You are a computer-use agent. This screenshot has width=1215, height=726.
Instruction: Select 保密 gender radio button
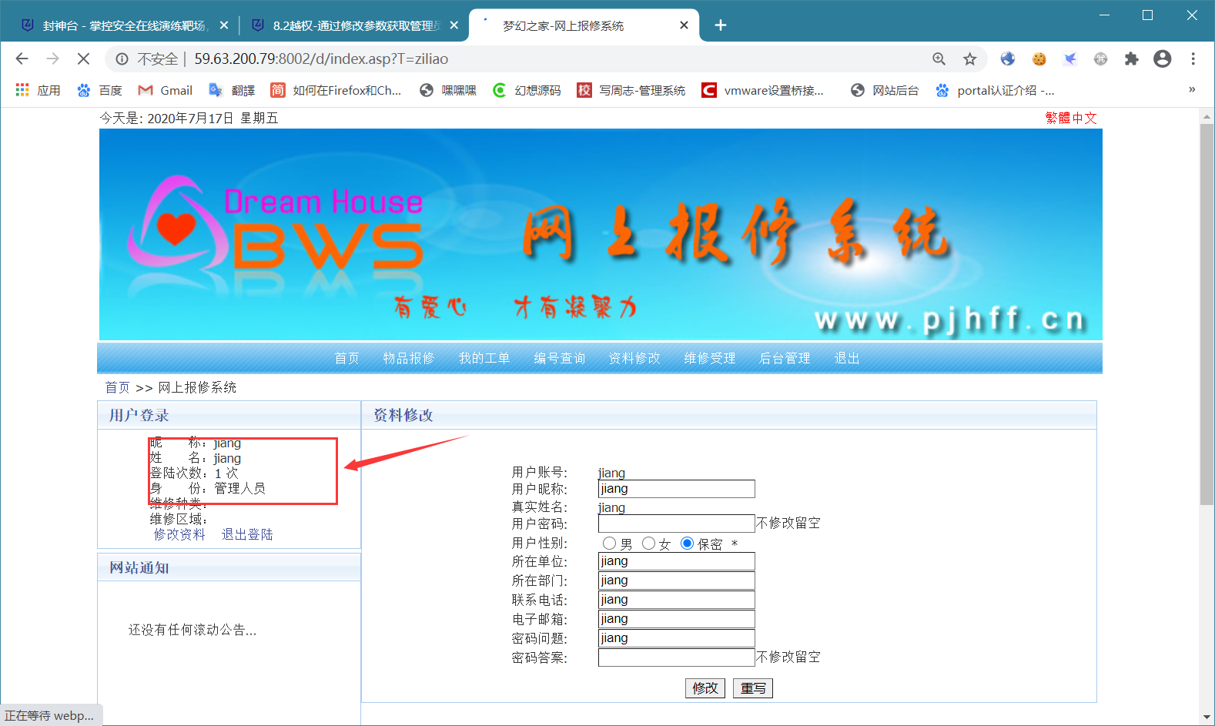coord(687,544)
